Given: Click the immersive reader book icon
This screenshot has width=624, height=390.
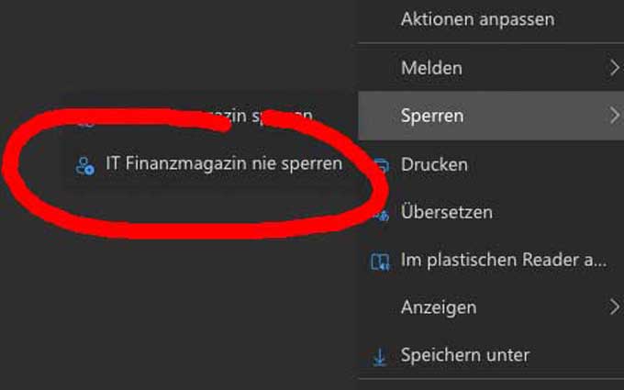Looking at the screenshot, I should 380,262.
